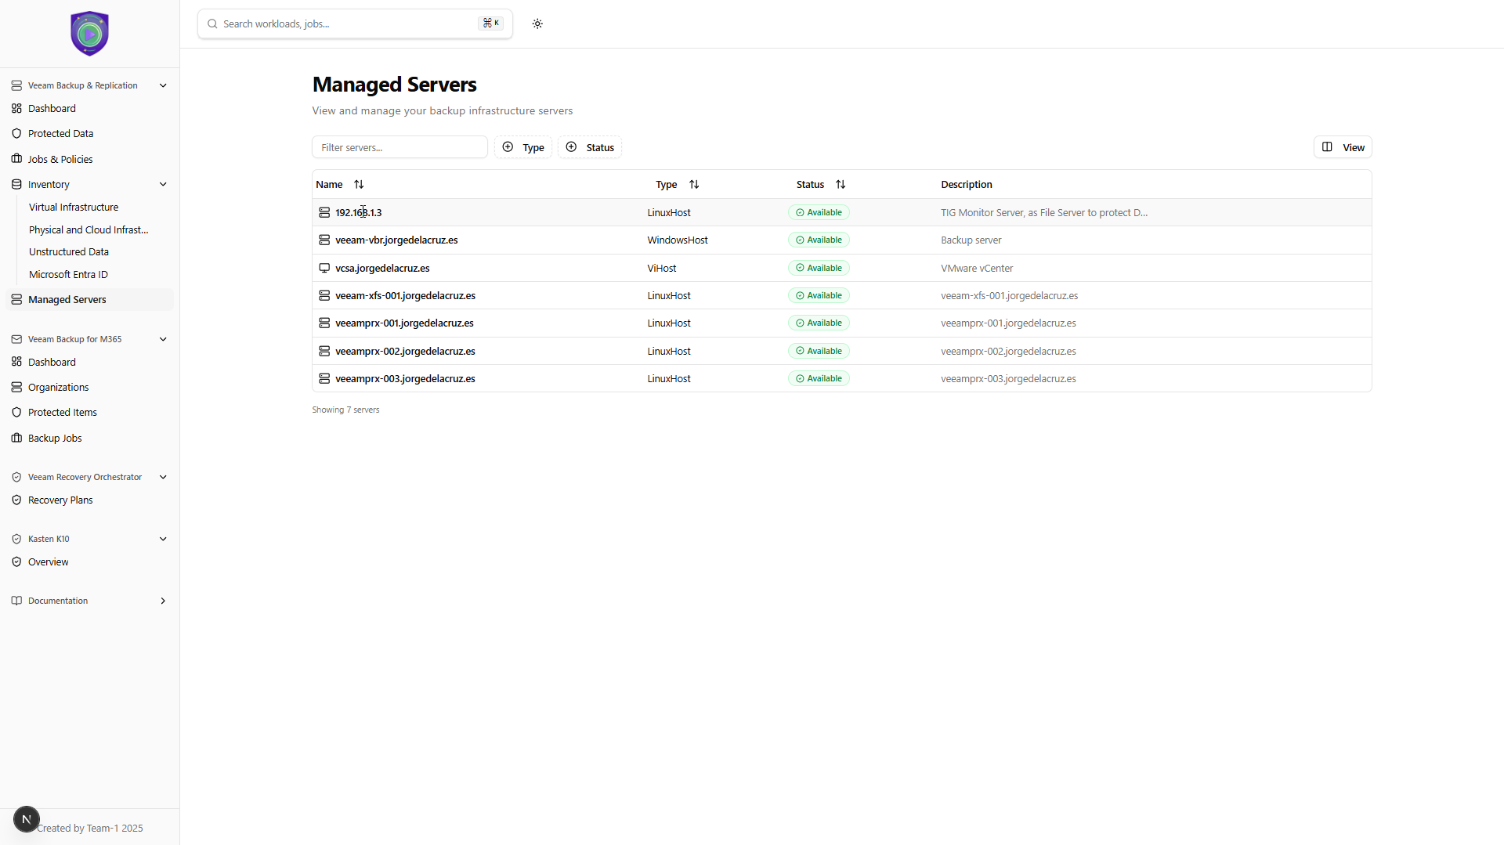Click the Protected Data shield icon
The height and width of the screenshot is (845, 1504).
tap(16, 134)
